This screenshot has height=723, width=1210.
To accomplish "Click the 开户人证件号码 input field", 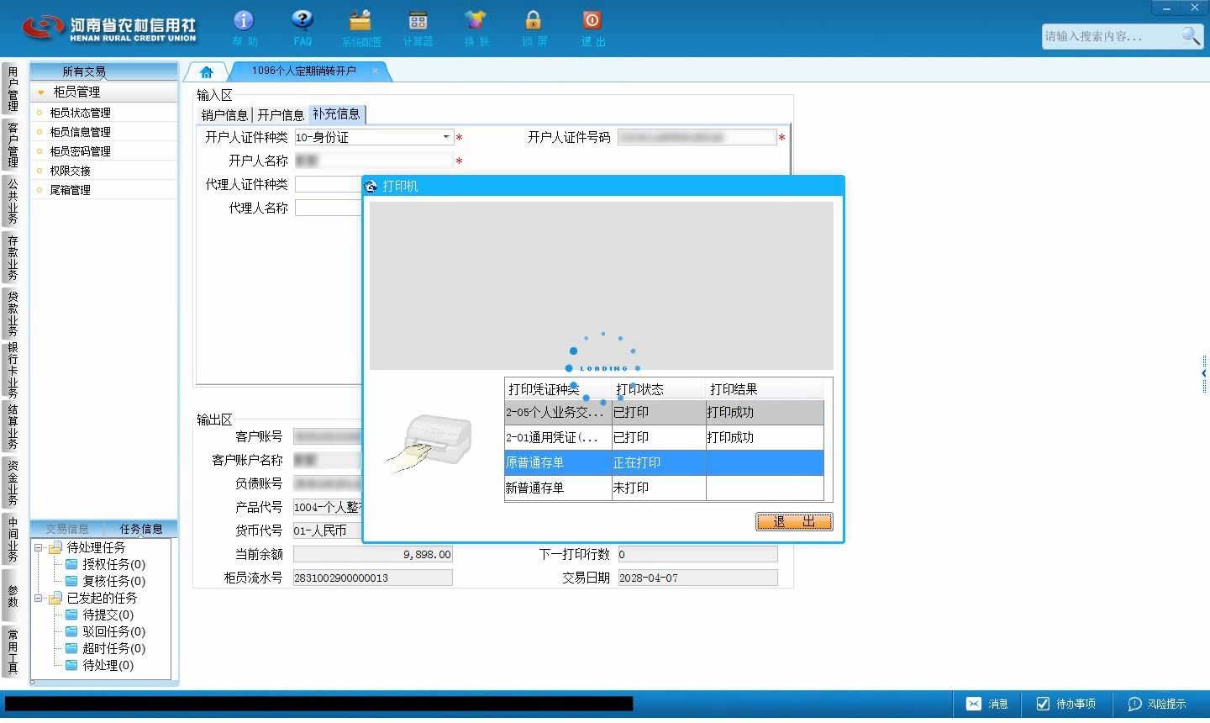I will [x=697, y=137].
